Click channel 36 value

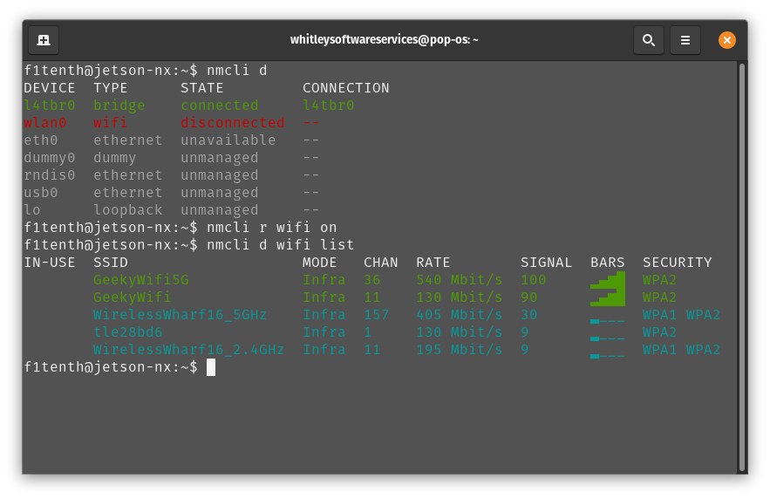pyautogui.click(x=371, y=280)
